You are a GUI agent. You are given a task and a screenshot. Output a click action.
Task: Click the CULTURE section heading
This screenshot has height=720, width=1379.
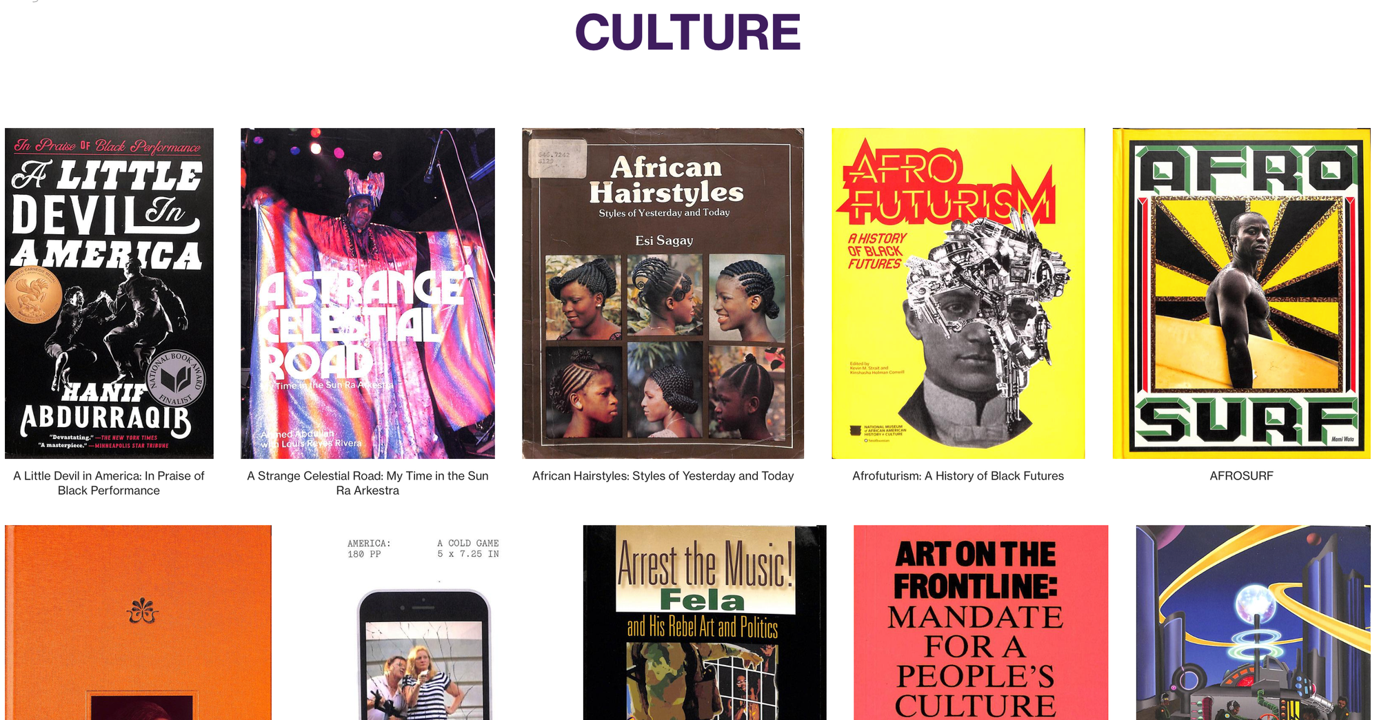[x=688, y=32]
